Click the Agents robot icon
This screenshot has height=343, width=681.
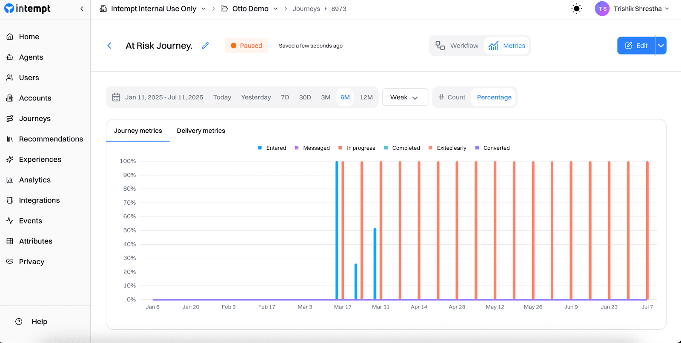(x=10, y=57)
